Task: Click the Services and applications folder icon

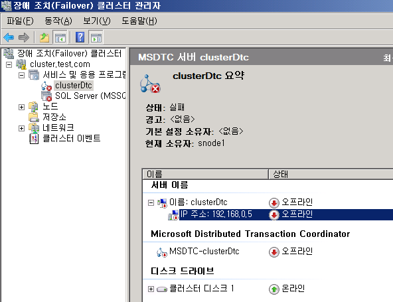Action: pos(34,75)
